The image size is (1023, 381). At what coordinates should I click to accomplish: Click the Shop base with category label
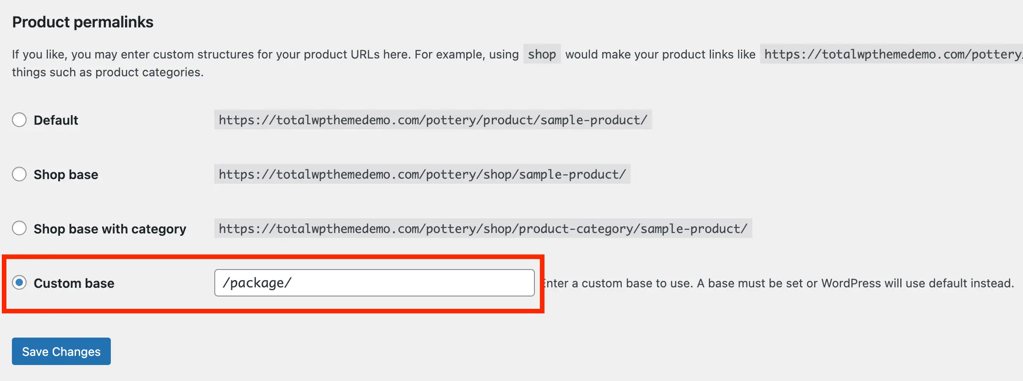109,228
